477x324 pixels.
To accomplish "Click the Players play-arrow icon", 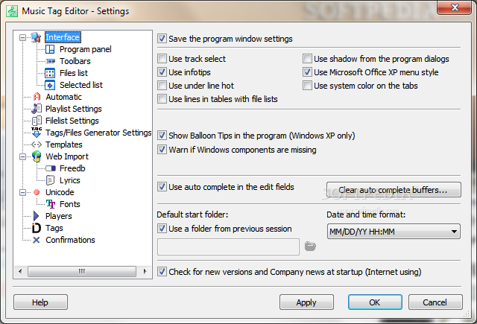I will [37, 216].
